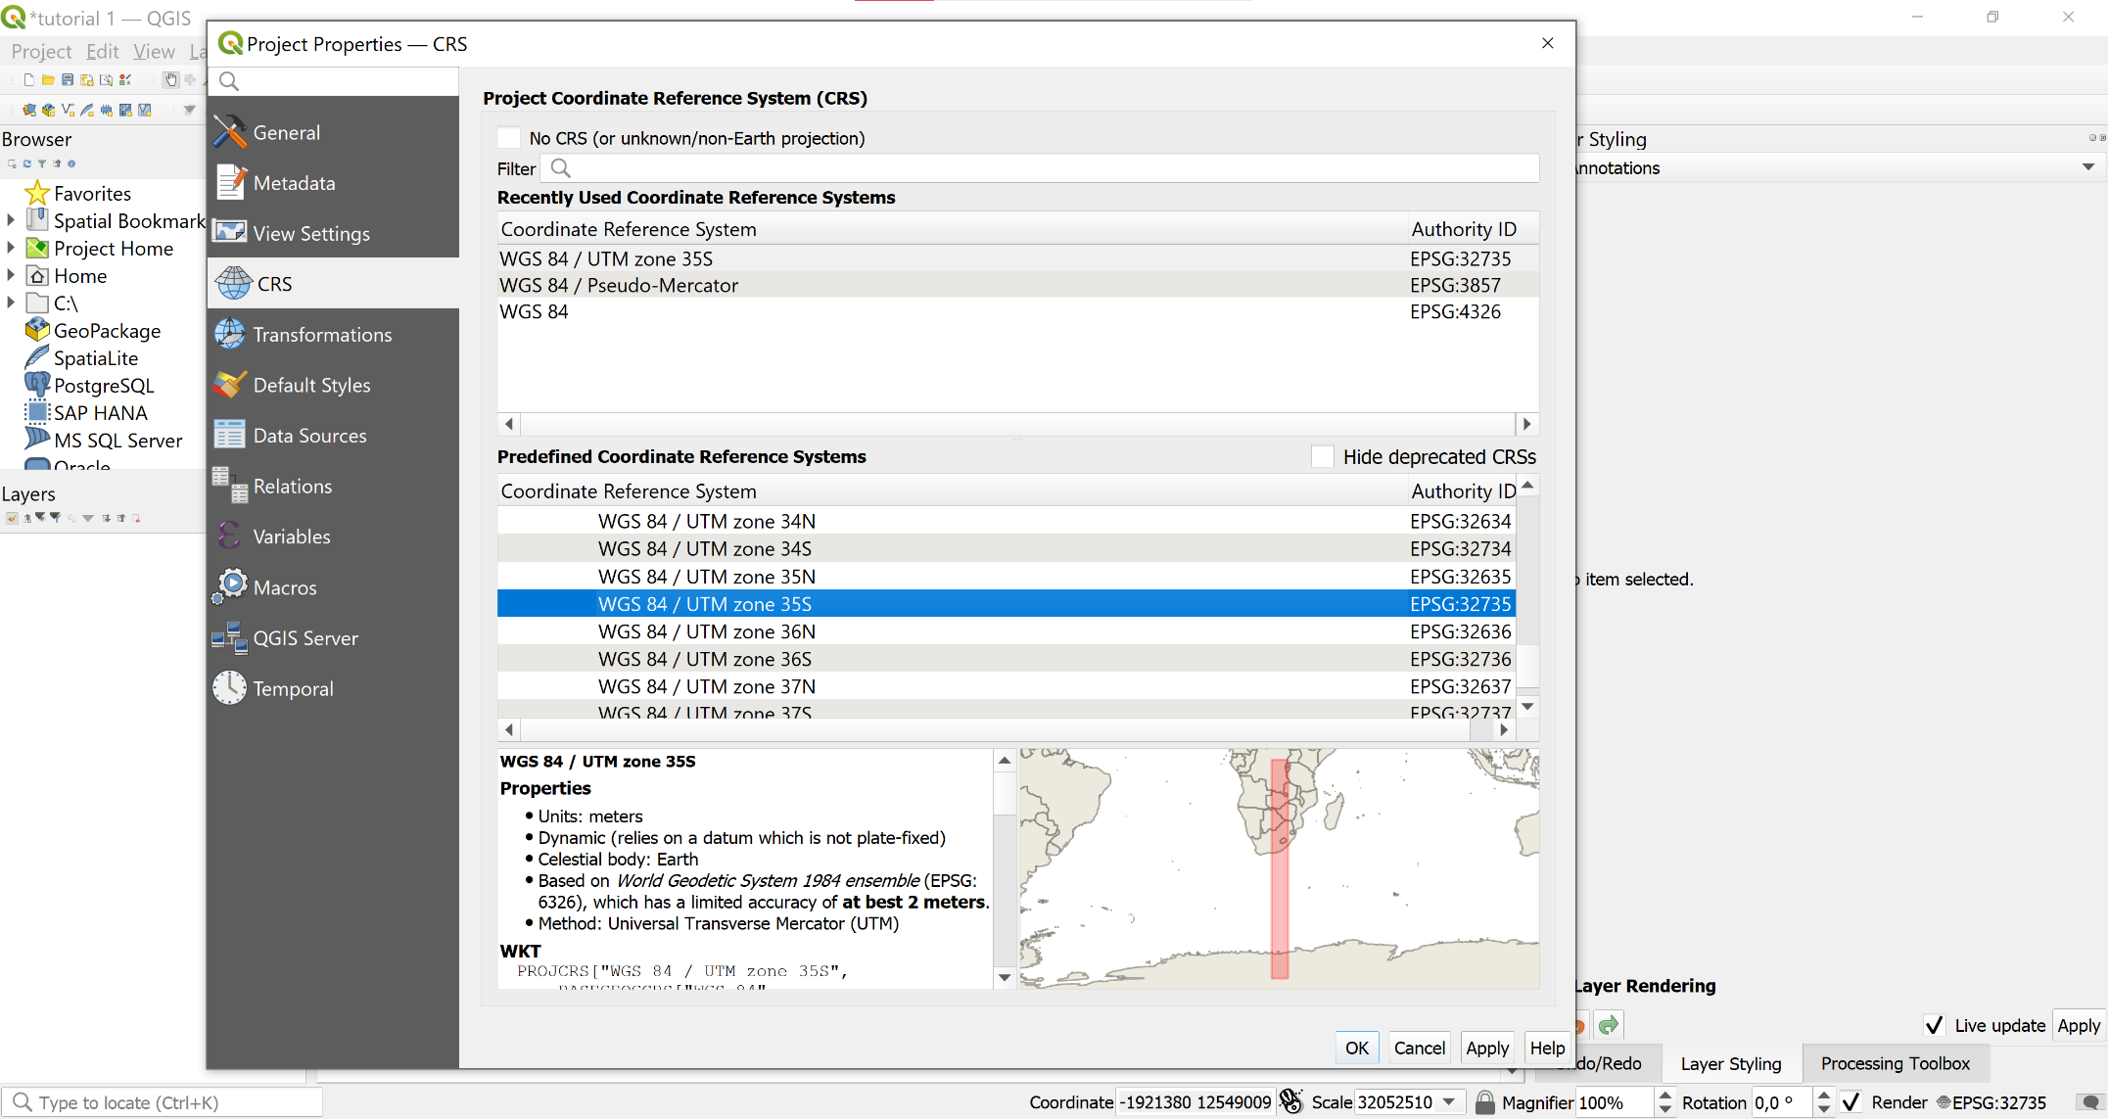
Task: Open the Metadata section
Action: (x=333, y=183)
